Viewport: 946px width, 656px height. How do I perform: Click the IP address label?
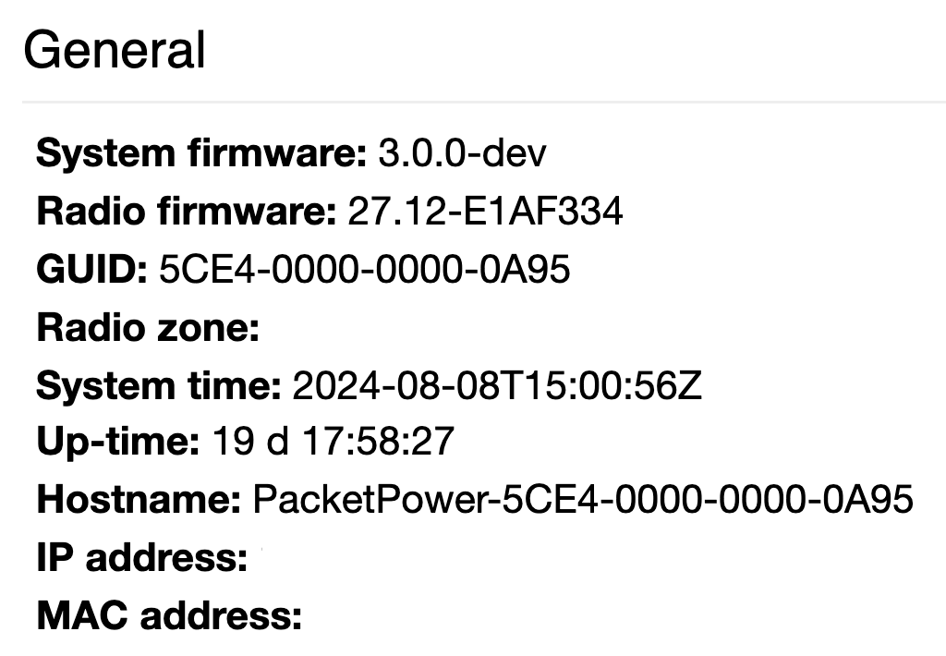(141, 557)
